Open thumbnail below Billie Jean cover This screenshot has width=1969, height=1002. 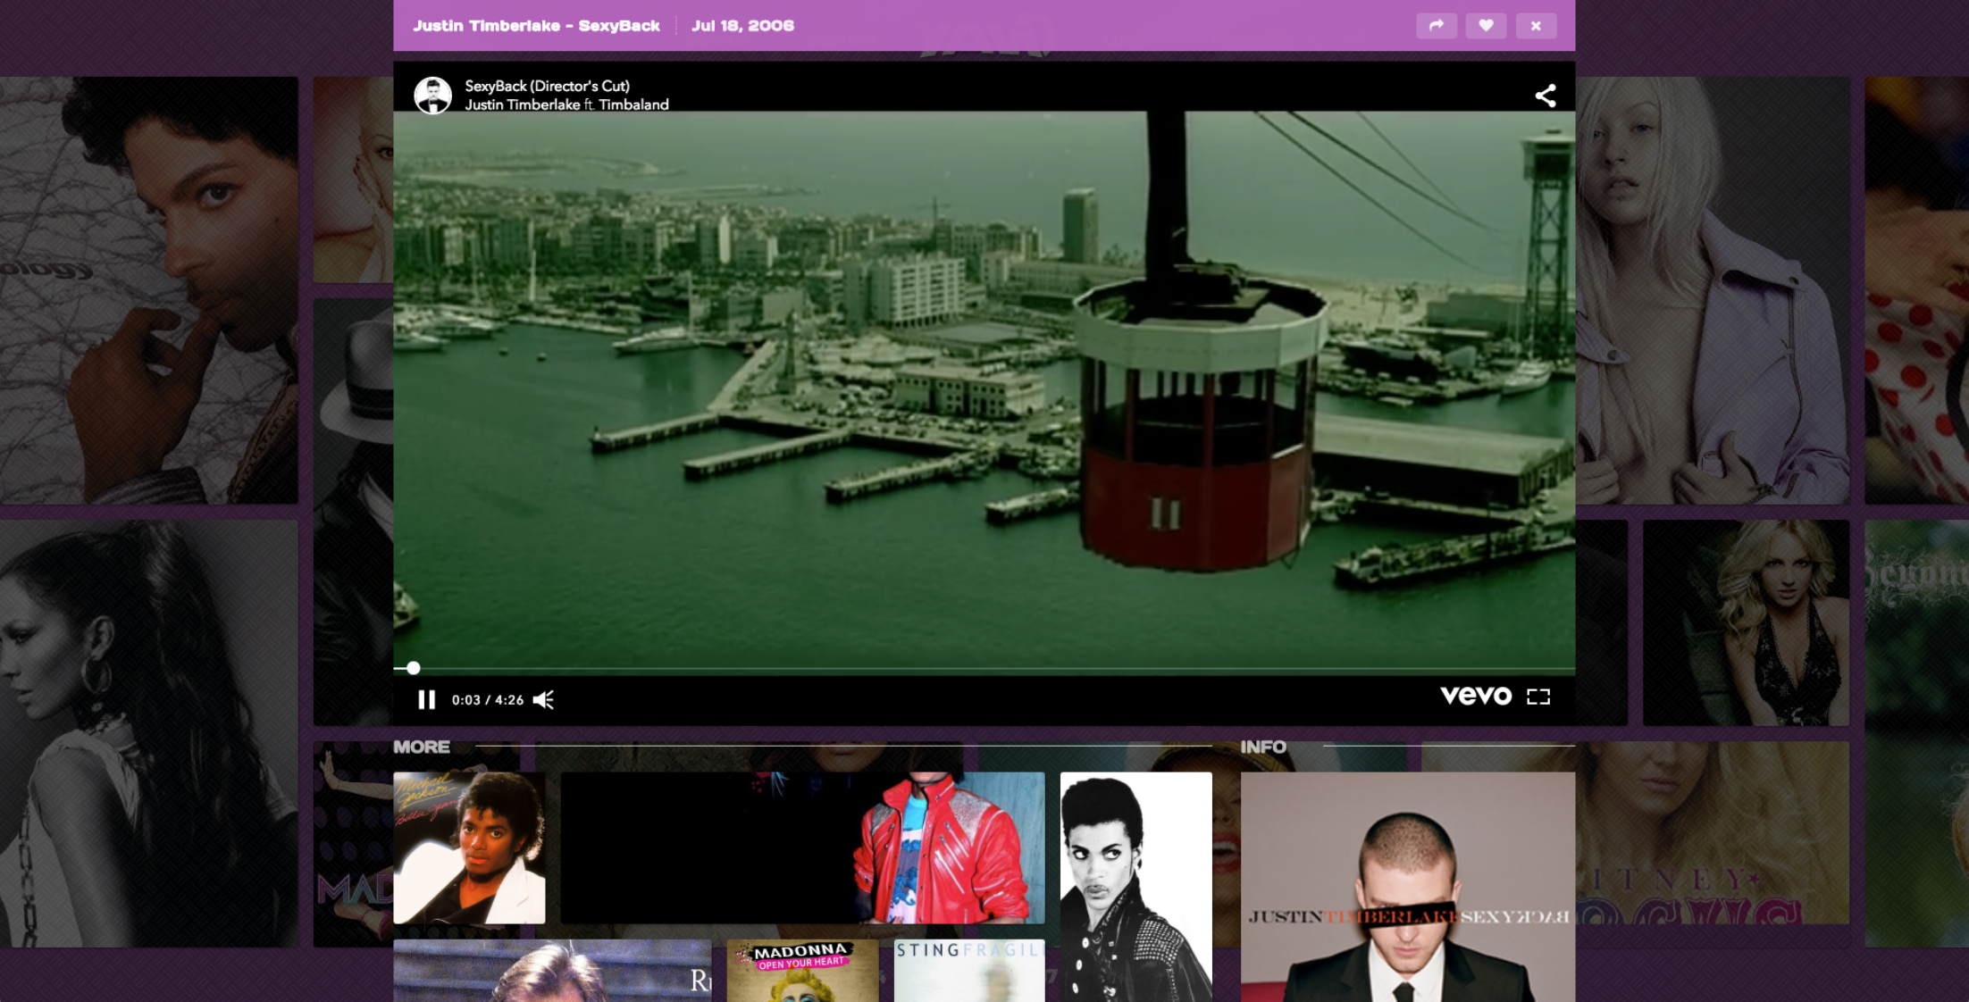[553, 971]
